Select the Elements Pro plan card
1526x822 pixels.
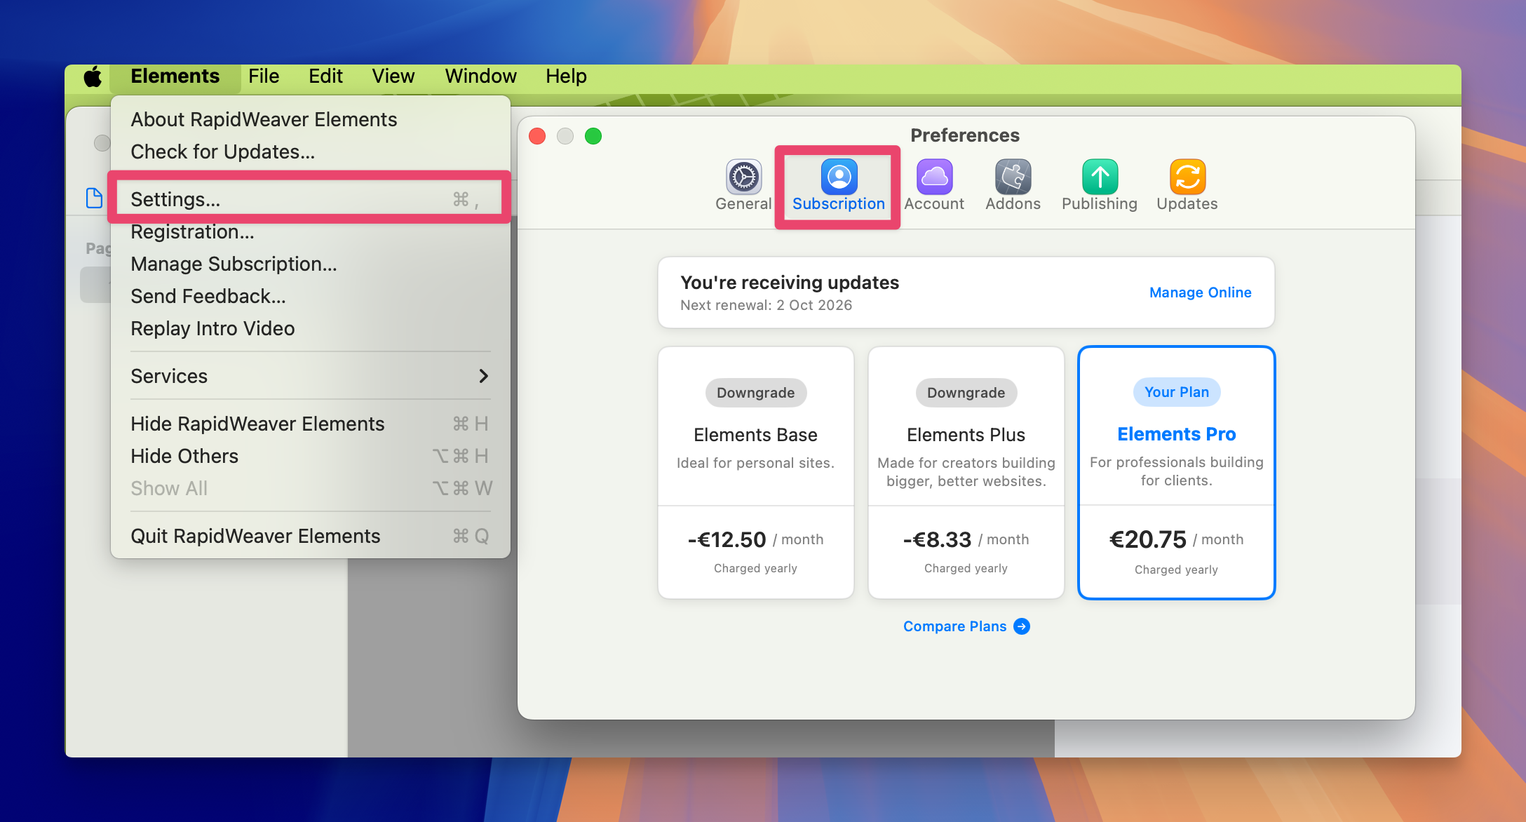[1176, 473]
